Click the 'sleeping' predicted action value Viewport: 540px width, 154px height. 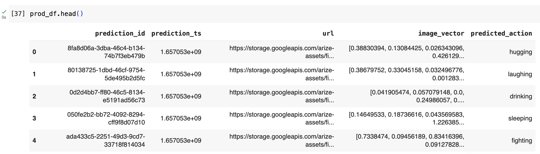point(520,118)
